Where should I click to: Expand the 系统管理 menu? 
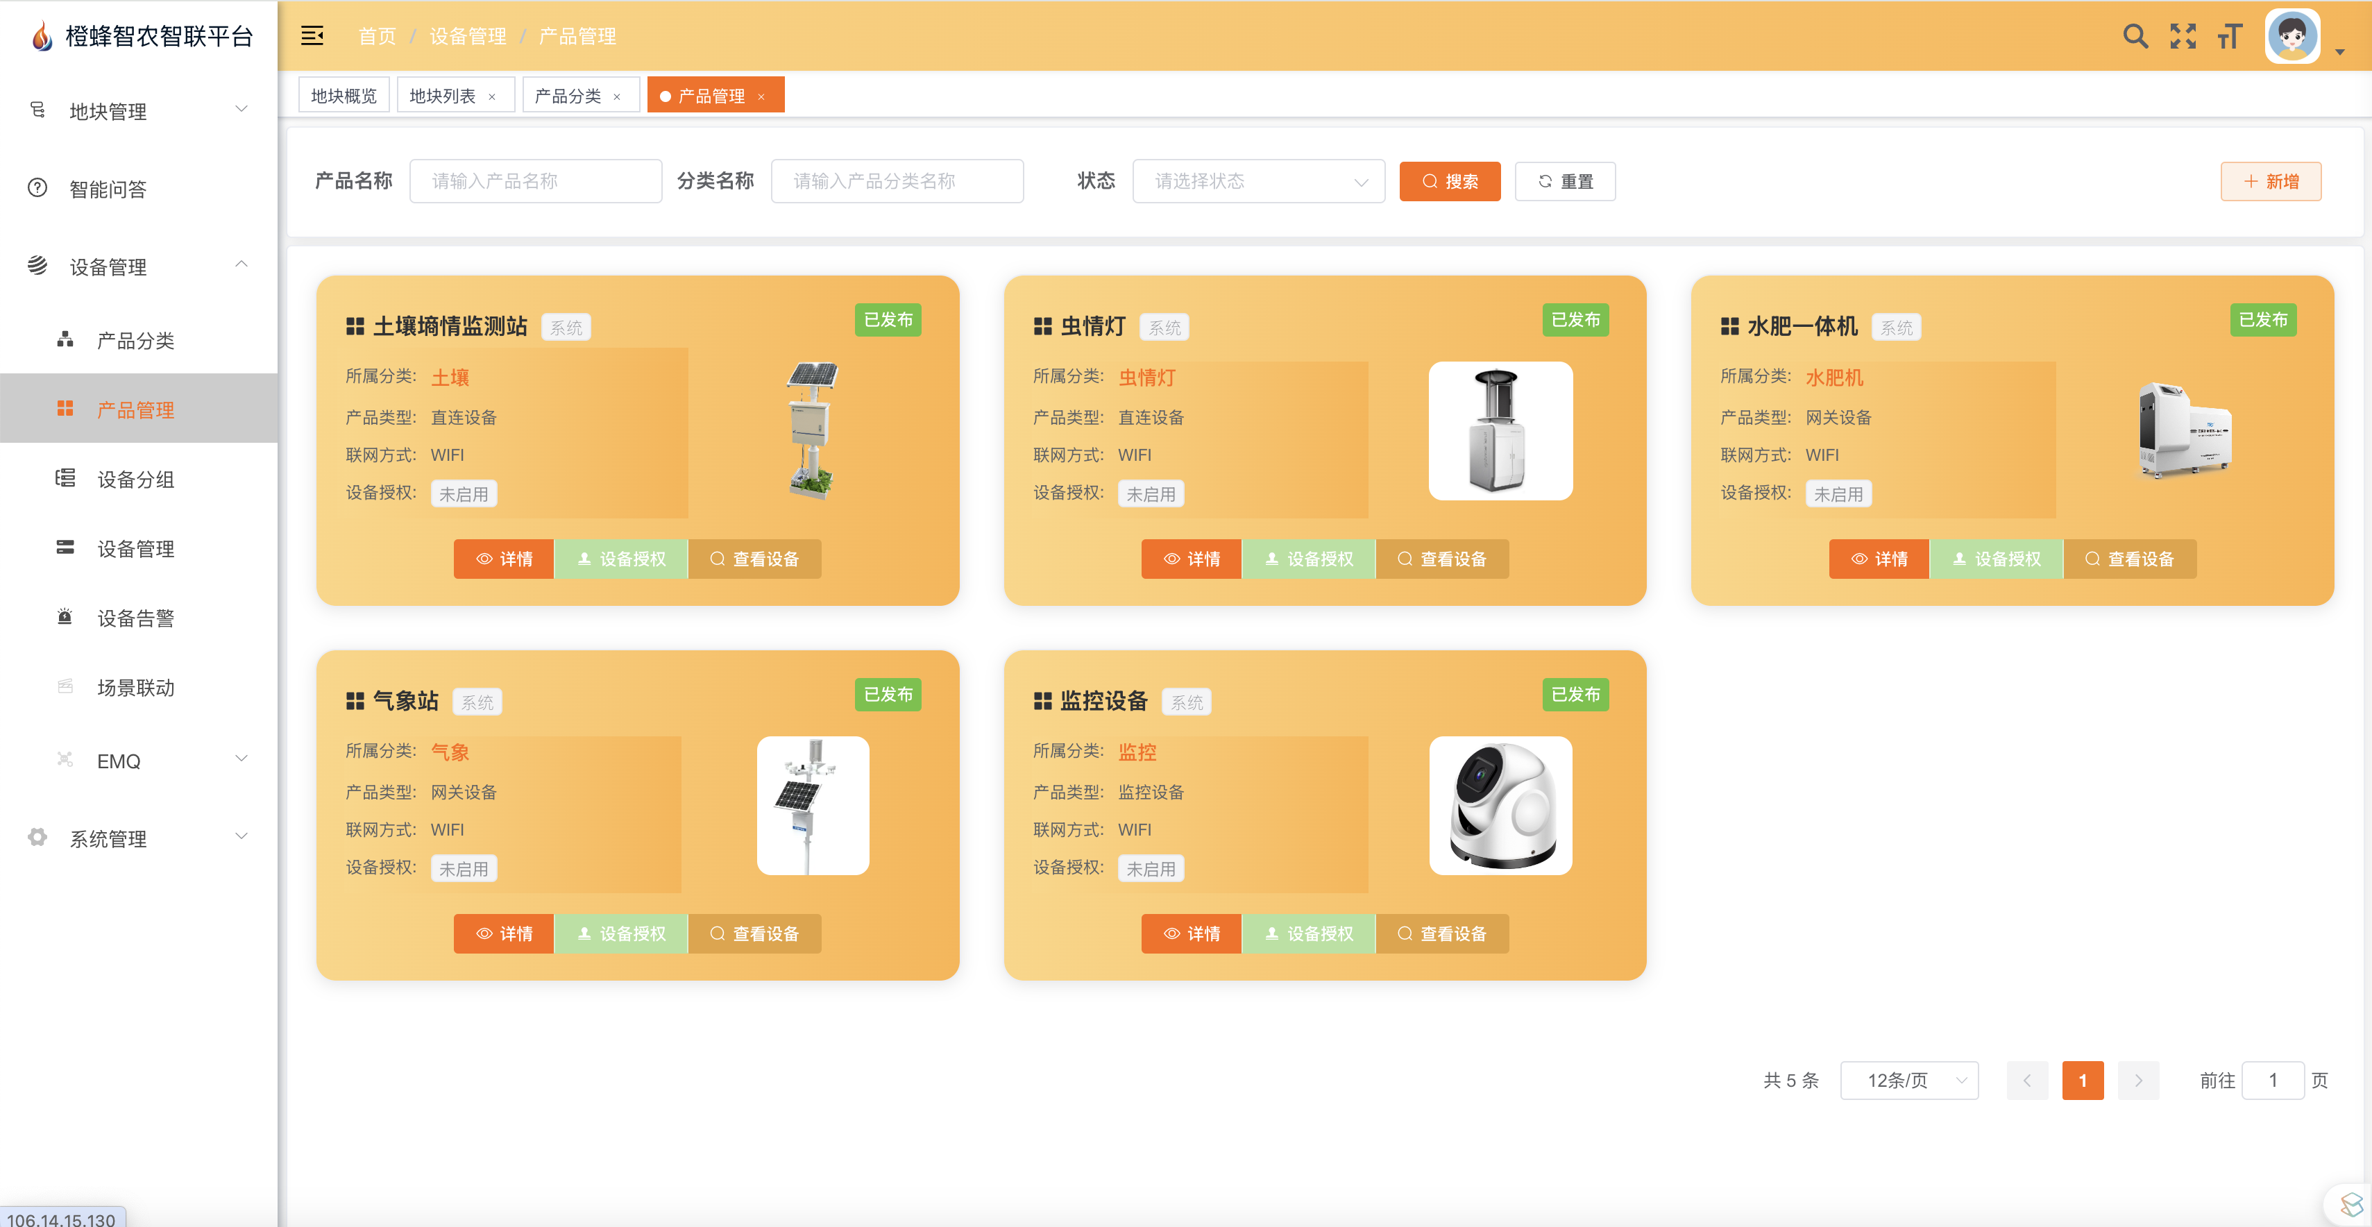(138, 838)
